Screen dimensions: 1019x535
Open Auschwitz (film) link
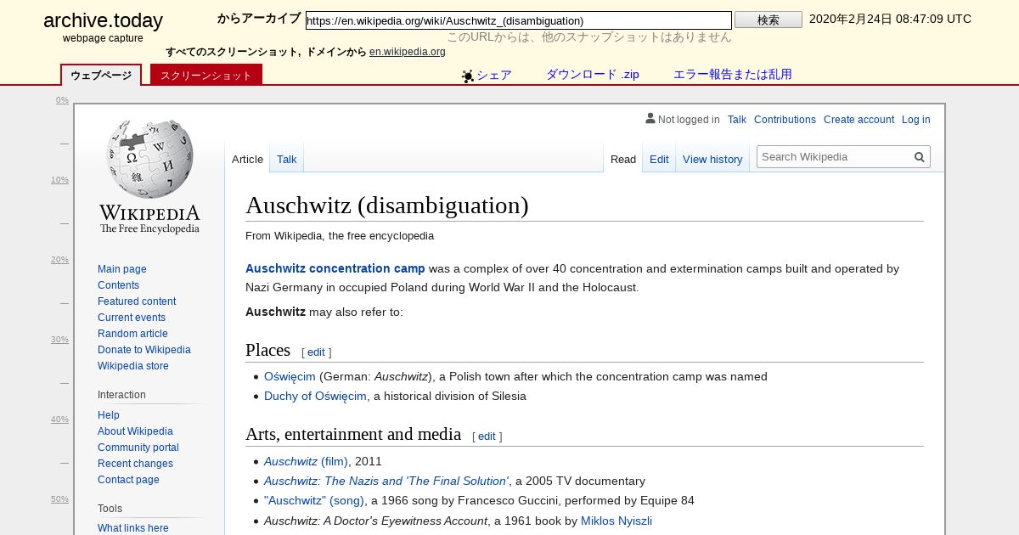pos(306,462)
